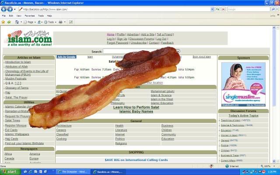
Task: Open the Page toolbar menu
Action: pos(30,22)
